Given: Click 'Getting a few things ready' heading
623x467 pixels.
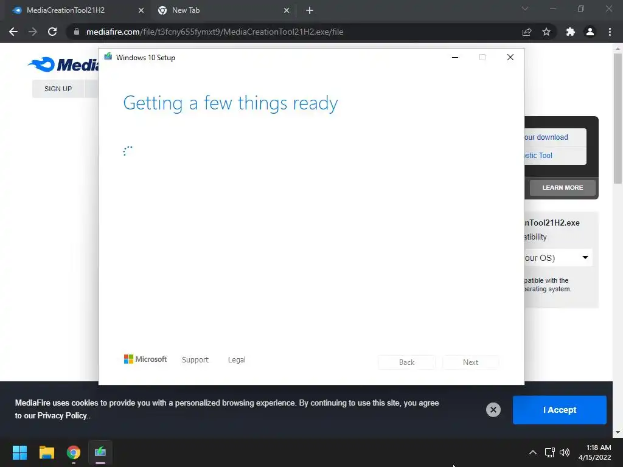Looking at the screenshot, I should coord(231,103).
